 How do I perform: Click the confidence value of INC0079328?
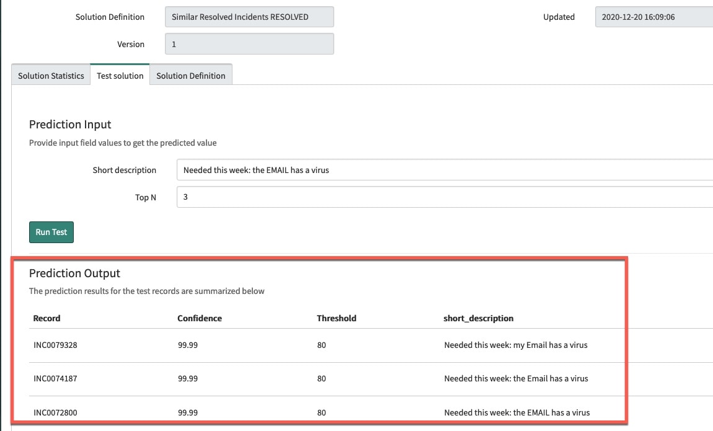(187, 345)
